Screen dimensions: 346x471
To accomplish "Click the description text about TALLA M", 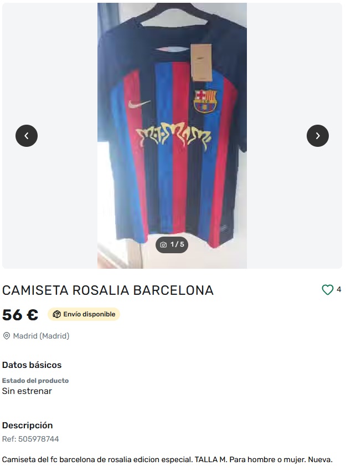I will [167, 459].
